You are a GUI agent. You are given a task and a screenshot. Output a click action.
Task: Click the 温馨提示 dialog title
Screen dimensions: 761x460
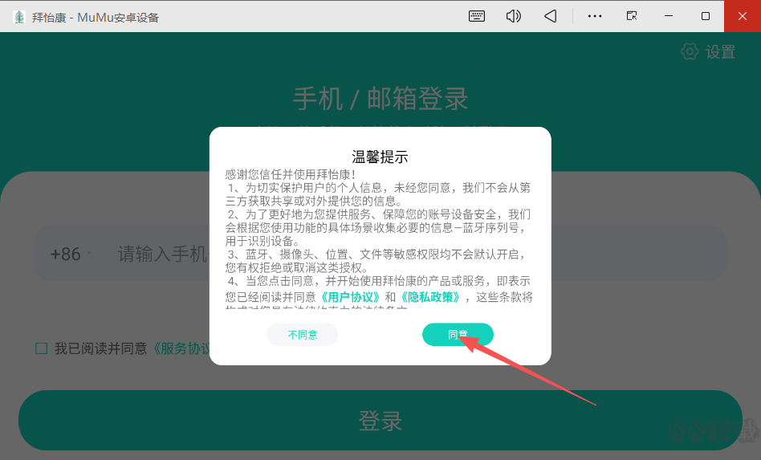coord(380,157)
